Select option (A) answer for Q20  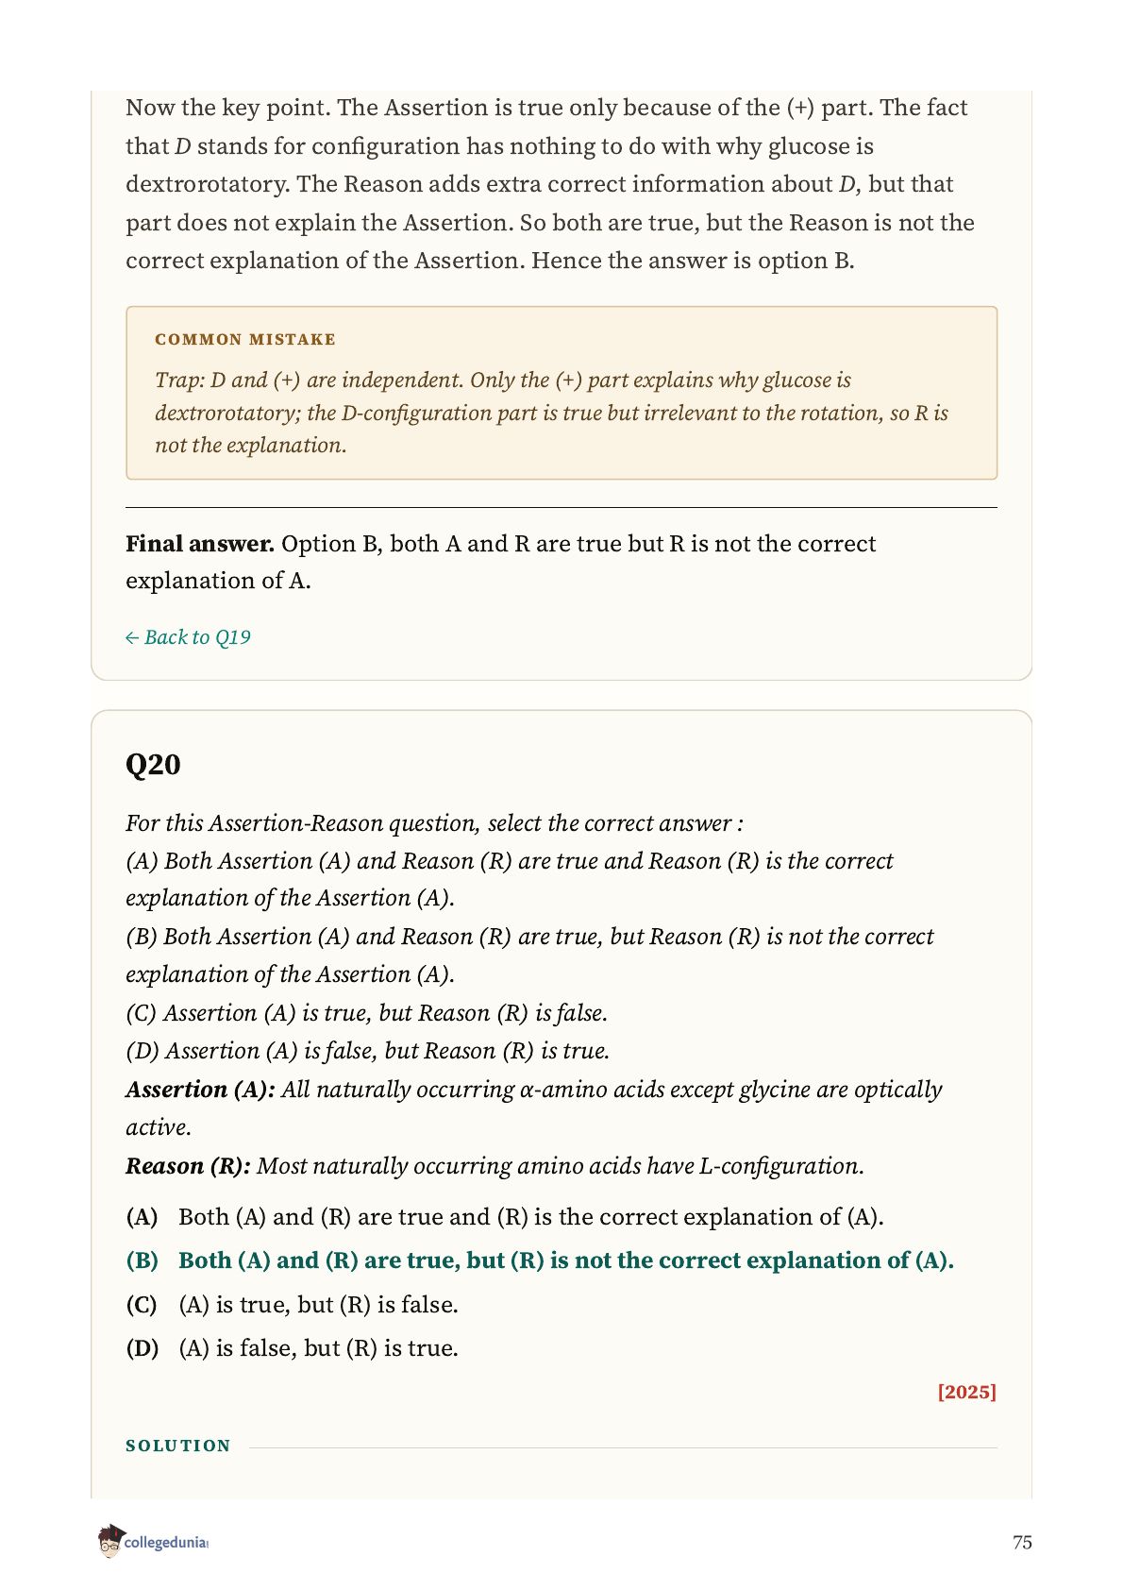click(505, 1217)
